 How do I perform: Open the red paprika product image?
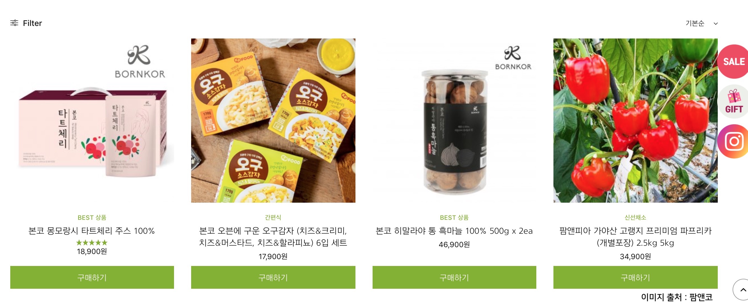click(x=636, y=121)
